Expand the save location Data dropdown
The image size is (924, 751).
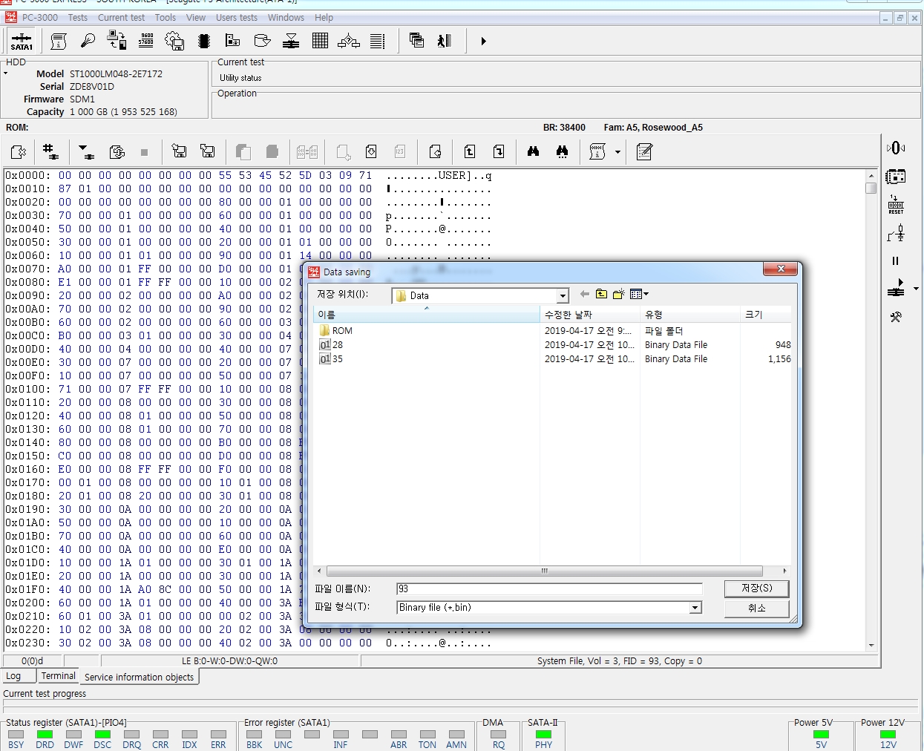click(x=563, y=296)
